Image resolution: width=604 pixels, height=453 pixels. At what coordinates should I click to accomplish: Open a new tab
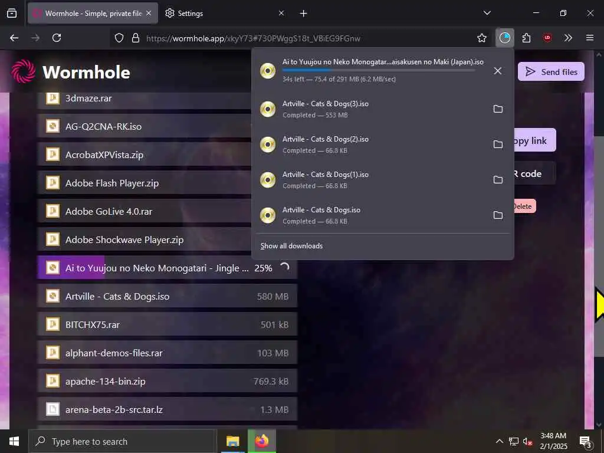[x=303, y=14]
